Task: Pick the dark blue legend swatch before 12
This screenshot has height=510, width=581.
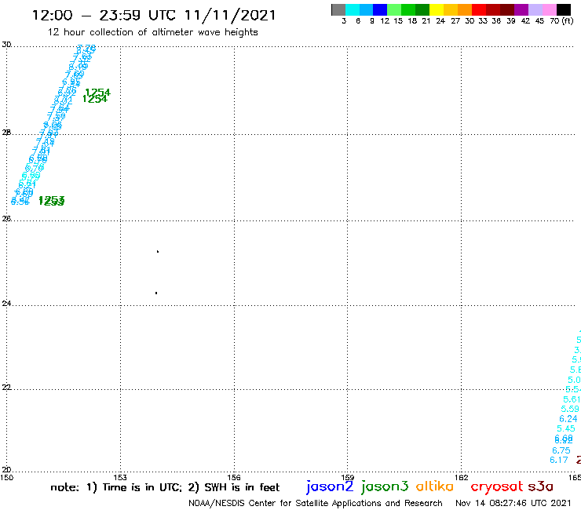Action: (x=380, y=9)
